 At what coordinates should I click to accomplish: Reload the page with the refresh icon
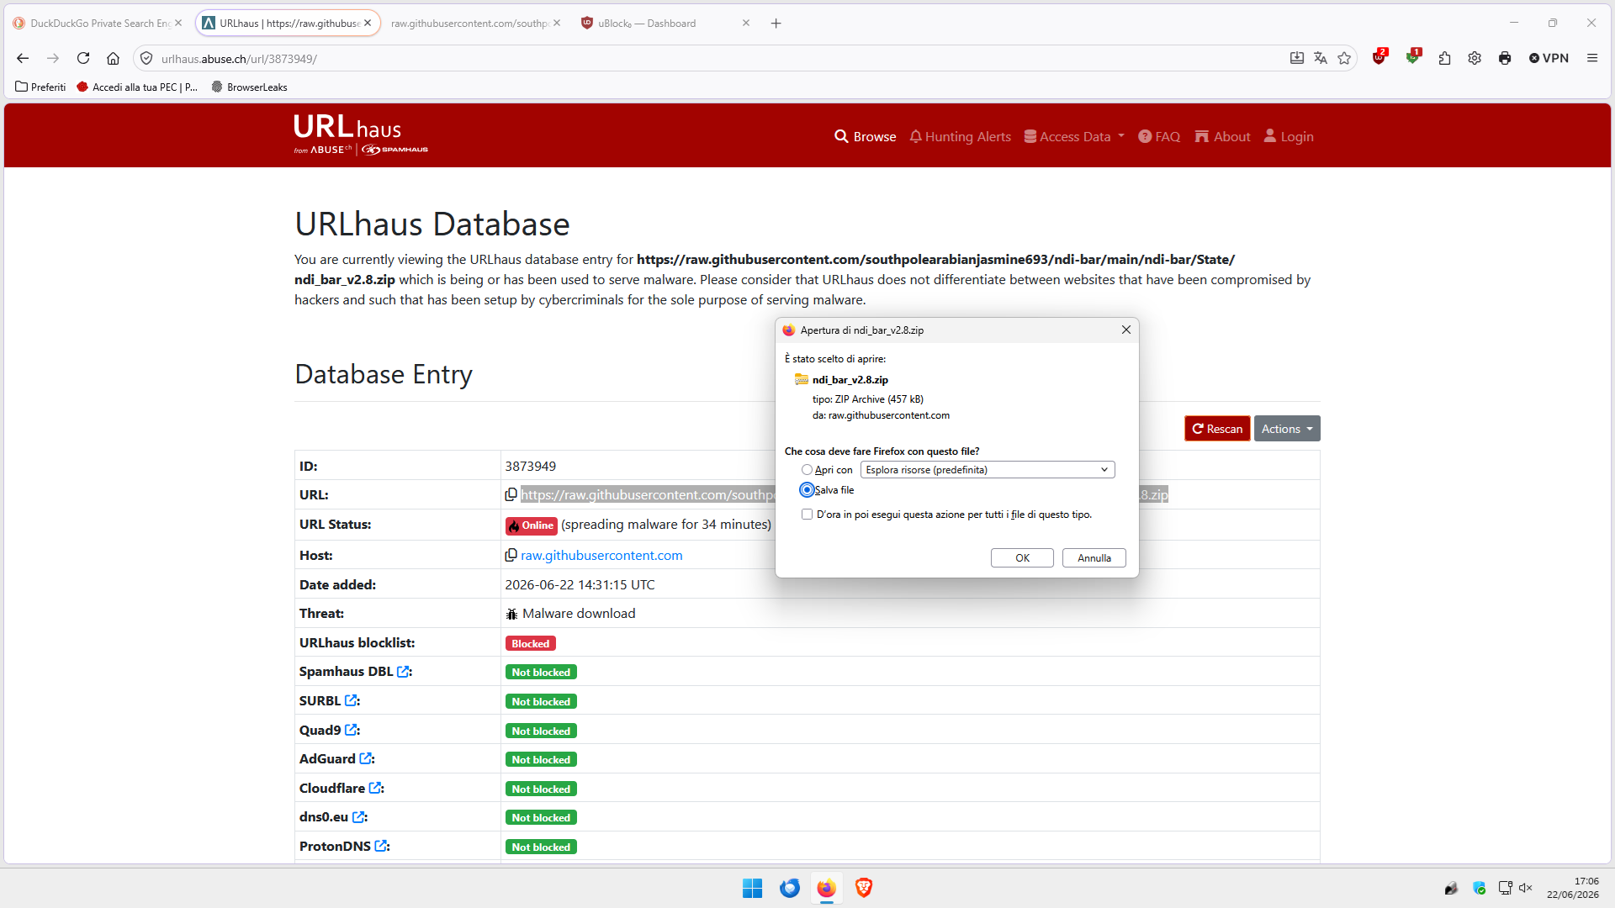click(82, 58)
